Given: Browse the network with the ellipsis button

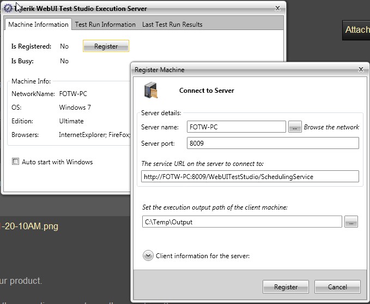Looking at the screenshot, I should point(295,127).
